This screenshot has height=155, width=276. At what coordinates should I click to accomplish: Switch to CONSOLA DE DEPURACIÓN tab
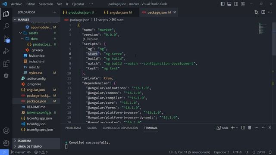click(x=120, y=128)
